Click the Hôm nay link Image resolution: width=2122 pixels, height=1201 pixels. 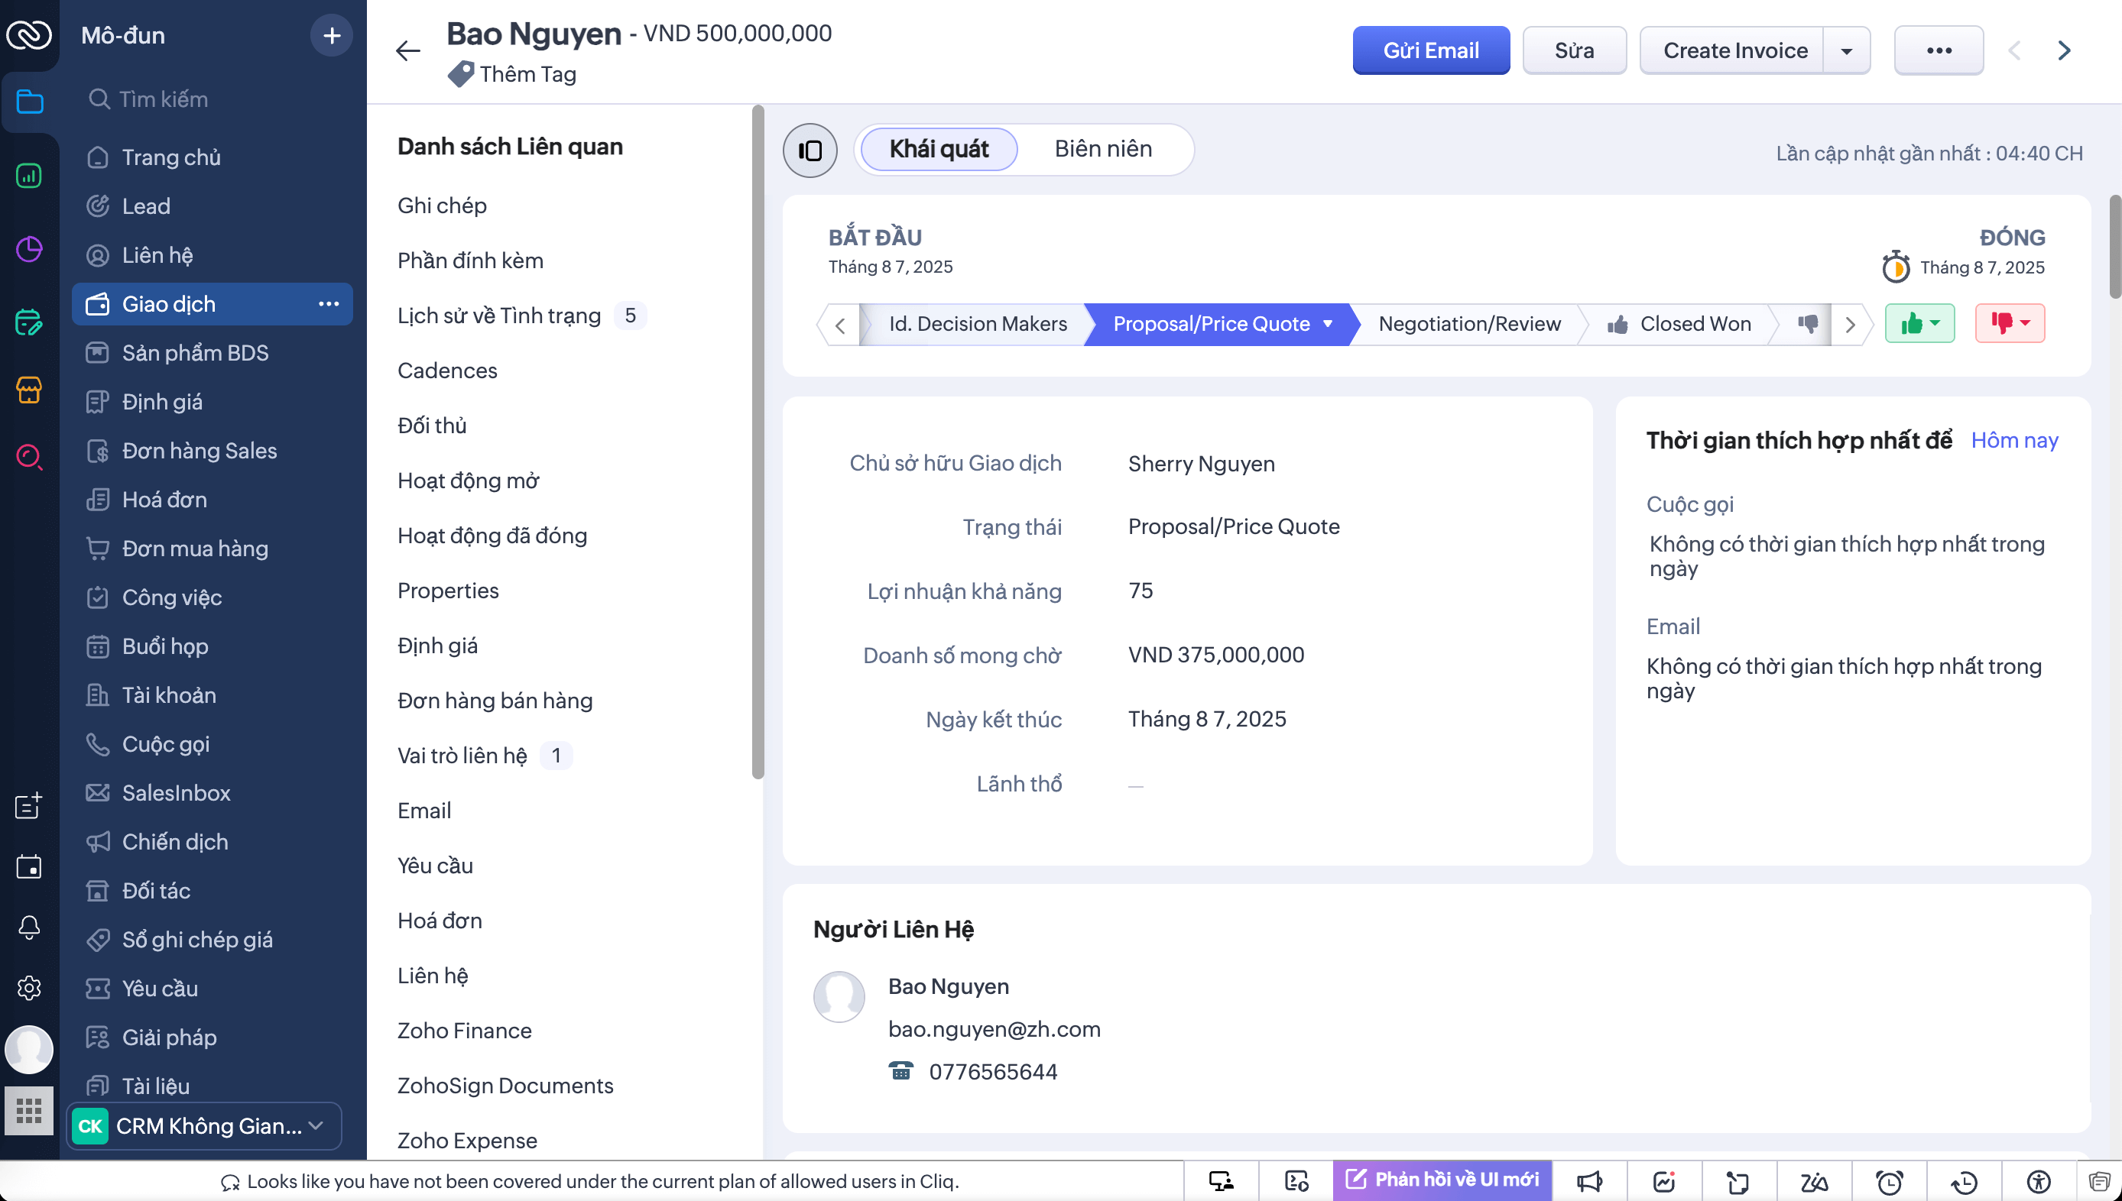(x=2015, y=439)
